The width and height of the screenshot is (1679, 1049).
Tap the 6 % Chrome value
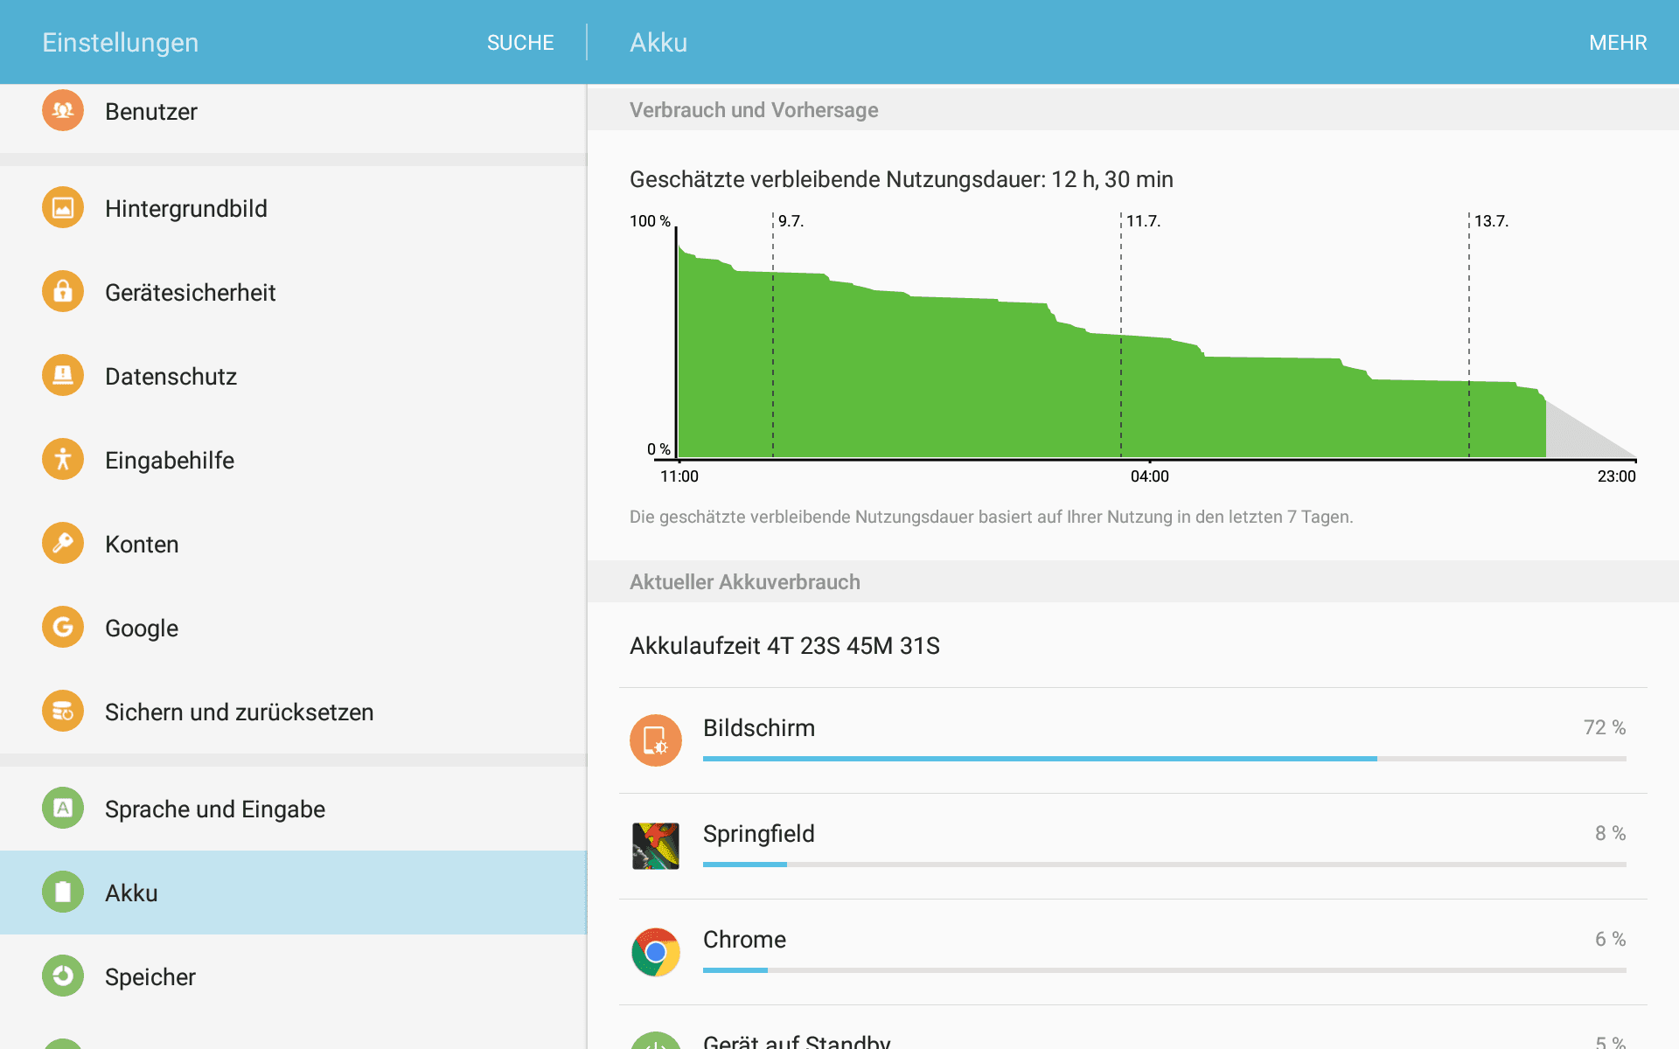pyautogui.click(x=1611, y=939)
